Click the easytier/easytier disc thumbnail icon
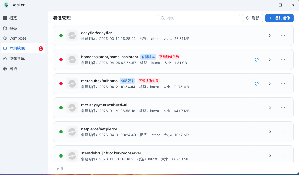The width and height of the screenshot is (299, 175). 72,36
